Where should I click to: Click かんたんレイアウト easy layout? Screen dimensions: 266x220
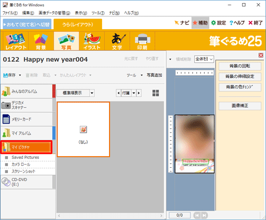coord(73,75)
